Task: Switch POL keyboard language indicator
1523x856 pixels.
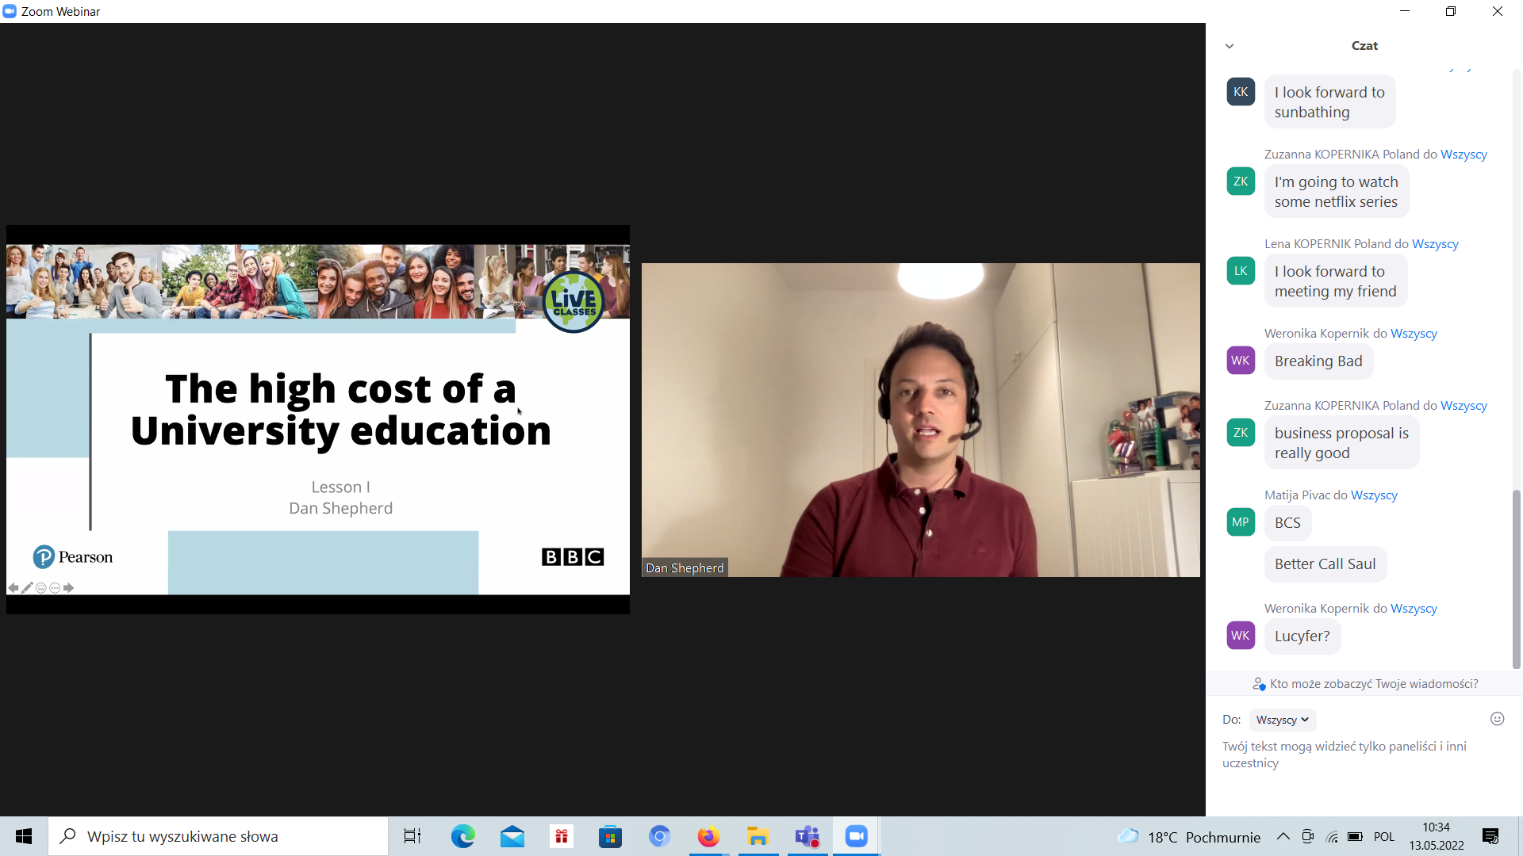Action: (1384, 836)
